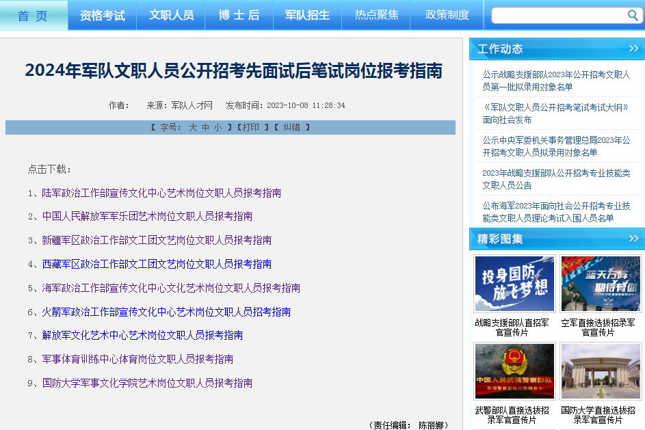Set font size to 大
This screenshot has height=430, width=645.
[193, 128]
